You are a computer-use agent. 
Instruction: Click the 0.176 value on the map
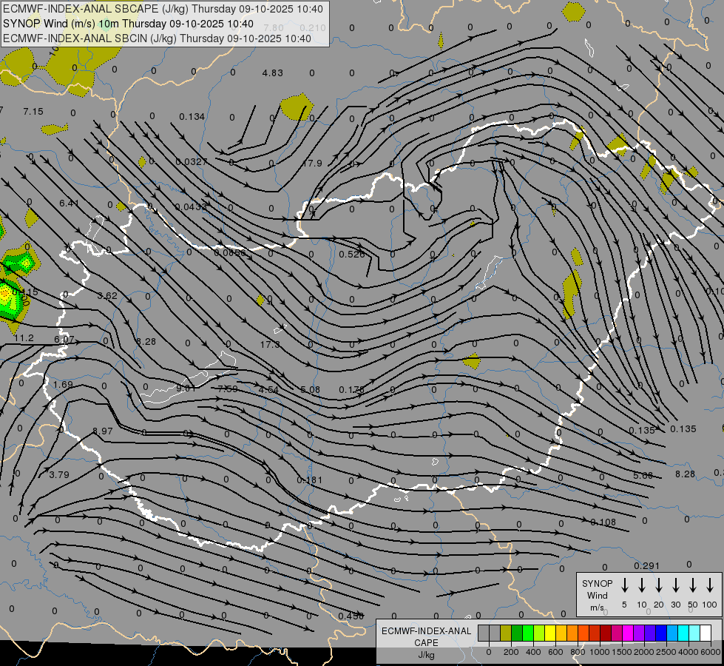tap(352, 390)
